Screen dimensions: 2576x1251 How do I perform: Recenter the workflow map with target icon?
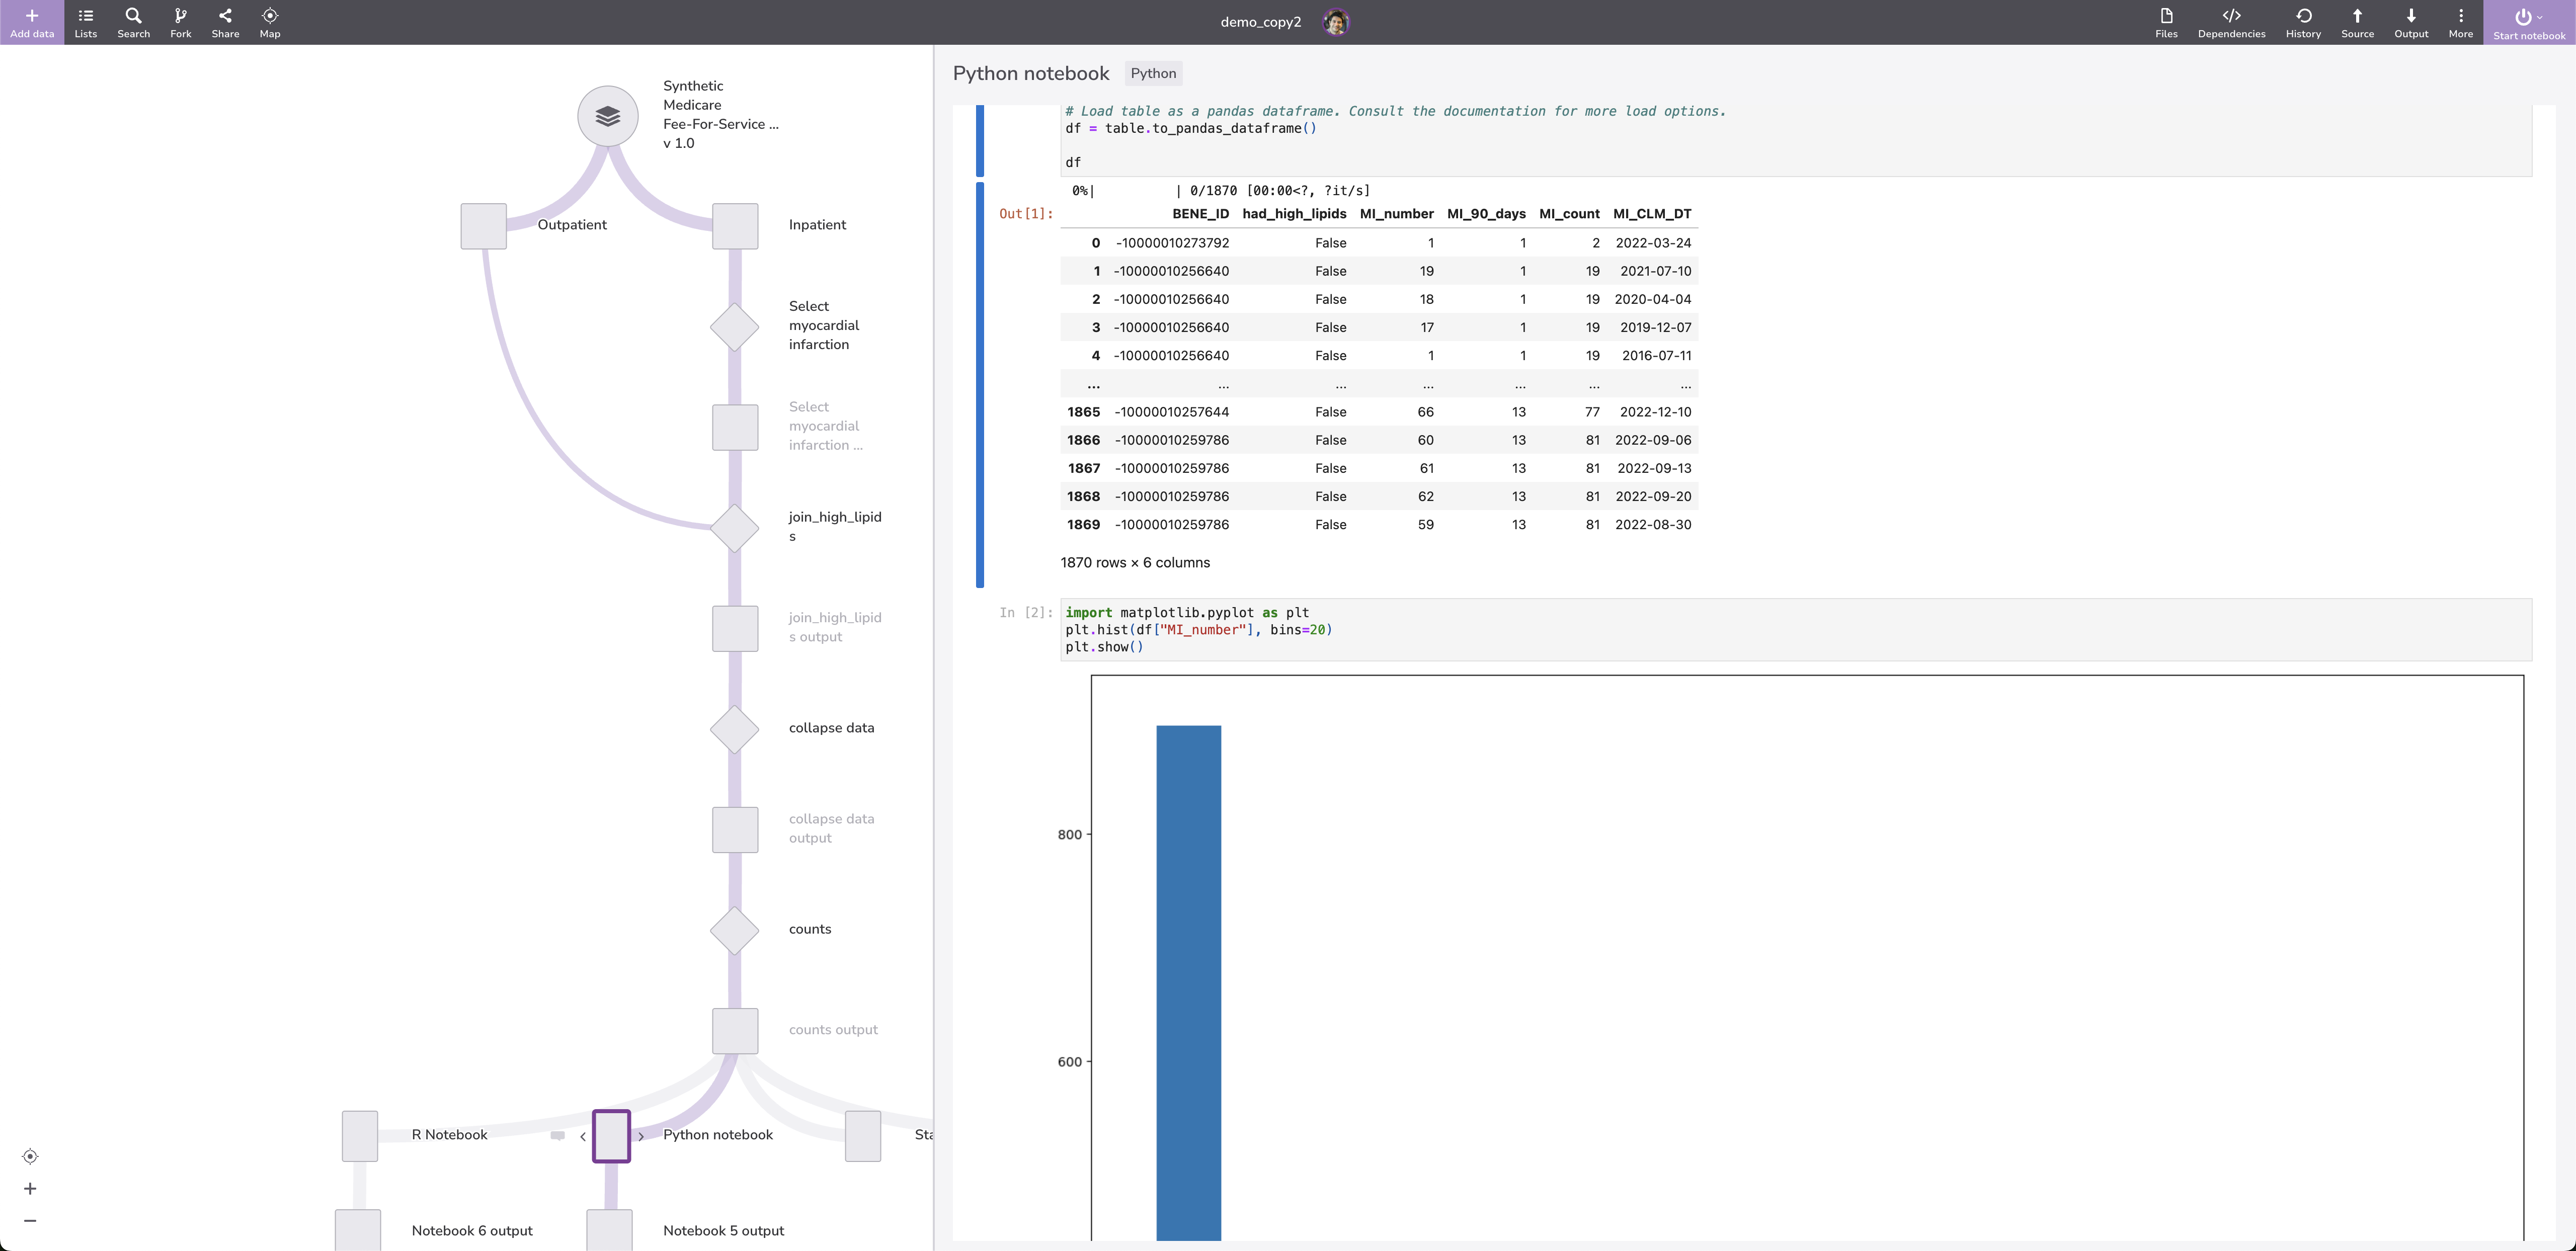click(30, 1156)
